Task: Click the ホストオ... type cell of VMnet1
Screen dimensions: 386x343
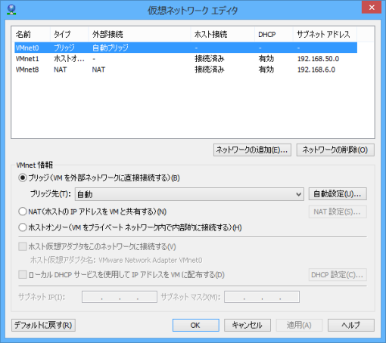Action: (x=69, y=59)
